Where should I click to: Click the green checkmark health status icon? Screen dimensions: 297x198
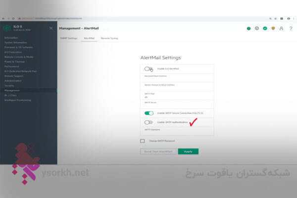[265, 28]
